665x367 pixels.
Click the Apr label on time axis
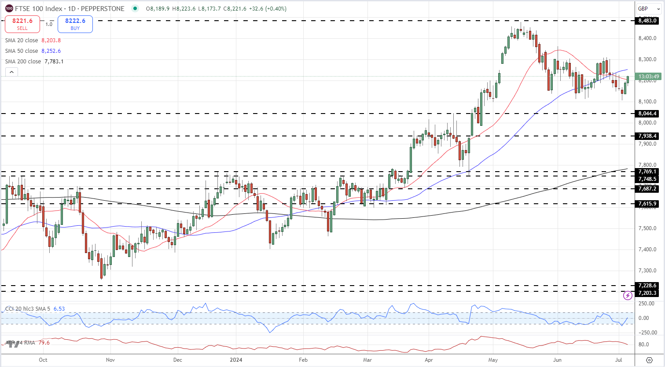coord(429,360)
